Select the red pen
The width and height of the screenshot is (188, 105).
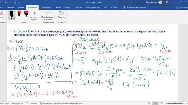point(19,14)
